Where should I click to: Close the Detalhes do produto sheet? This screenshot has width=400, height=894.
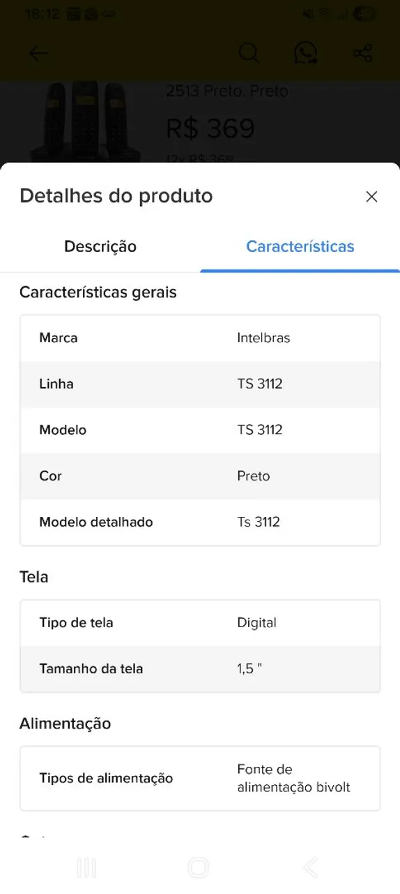tap(371, 197)
